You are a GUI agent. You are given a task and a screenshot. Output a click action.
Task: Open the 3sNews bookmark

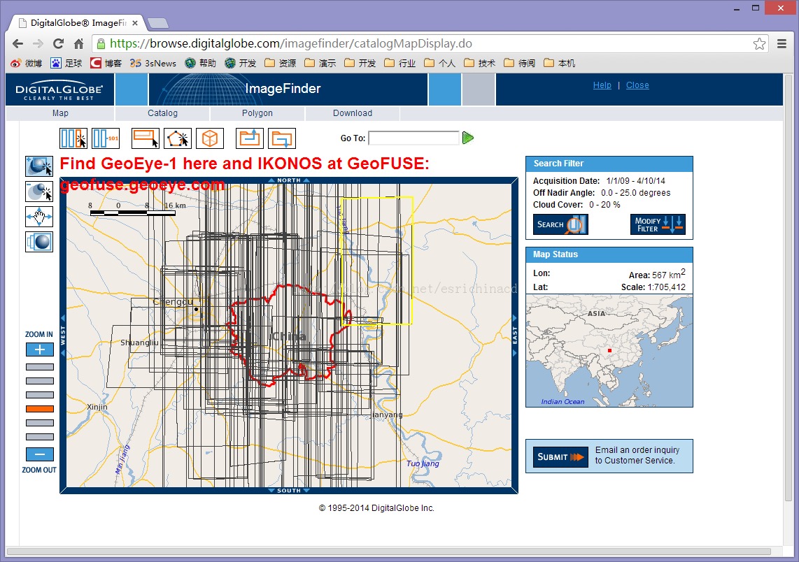click(x=153, y=63)
